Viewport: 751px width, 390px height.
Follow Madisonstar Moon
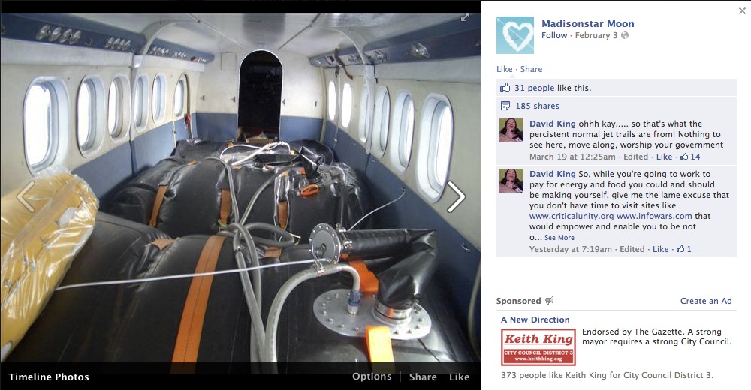pyautogui.click(x=554, y=35)
